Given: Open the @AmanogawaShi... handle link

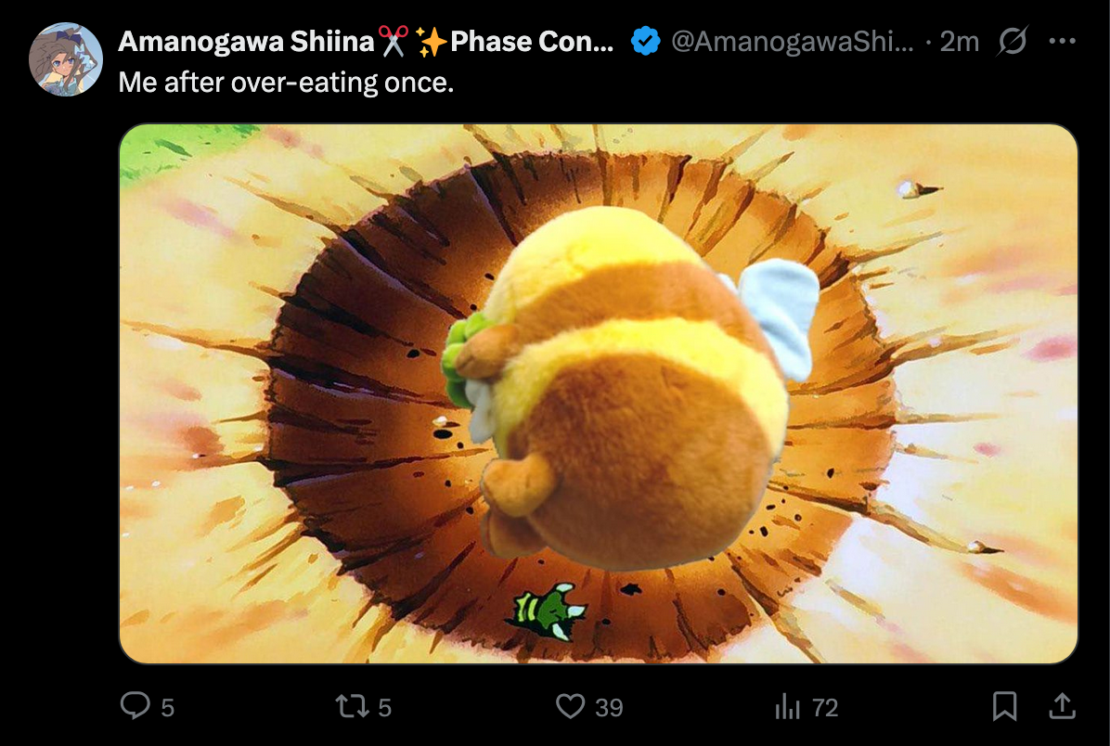Looking at the screenshot, I should (793, 41).
